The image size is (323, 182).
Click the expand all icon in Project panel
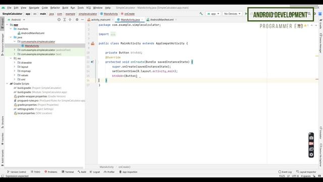click(x=65, y=19)
